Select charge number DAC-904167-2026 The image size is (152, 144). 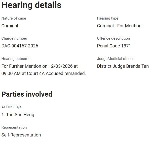20,46
